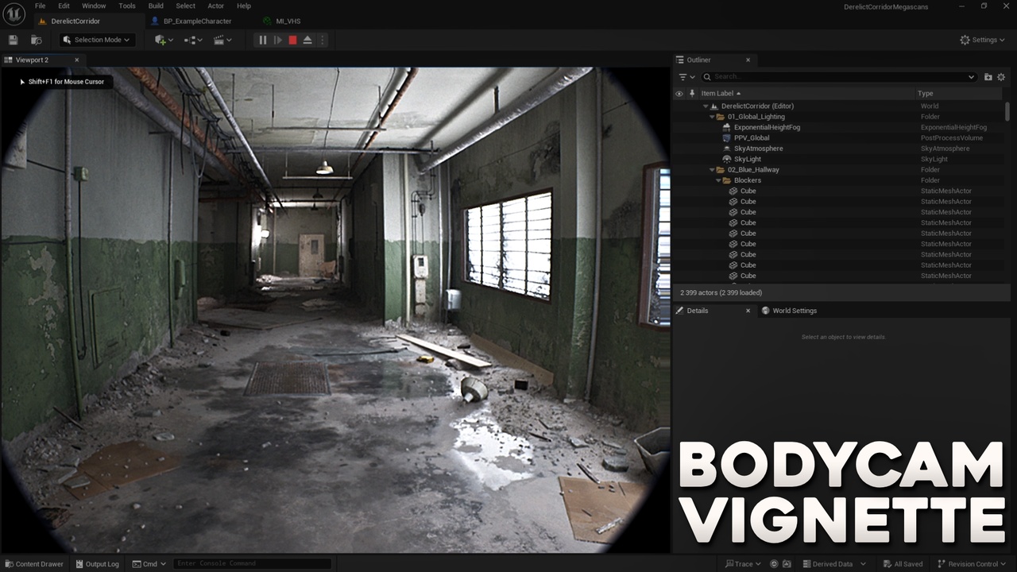1017x572 pixels.
Task: Create a new folder in the Outliner
Action: coord(988,77)
